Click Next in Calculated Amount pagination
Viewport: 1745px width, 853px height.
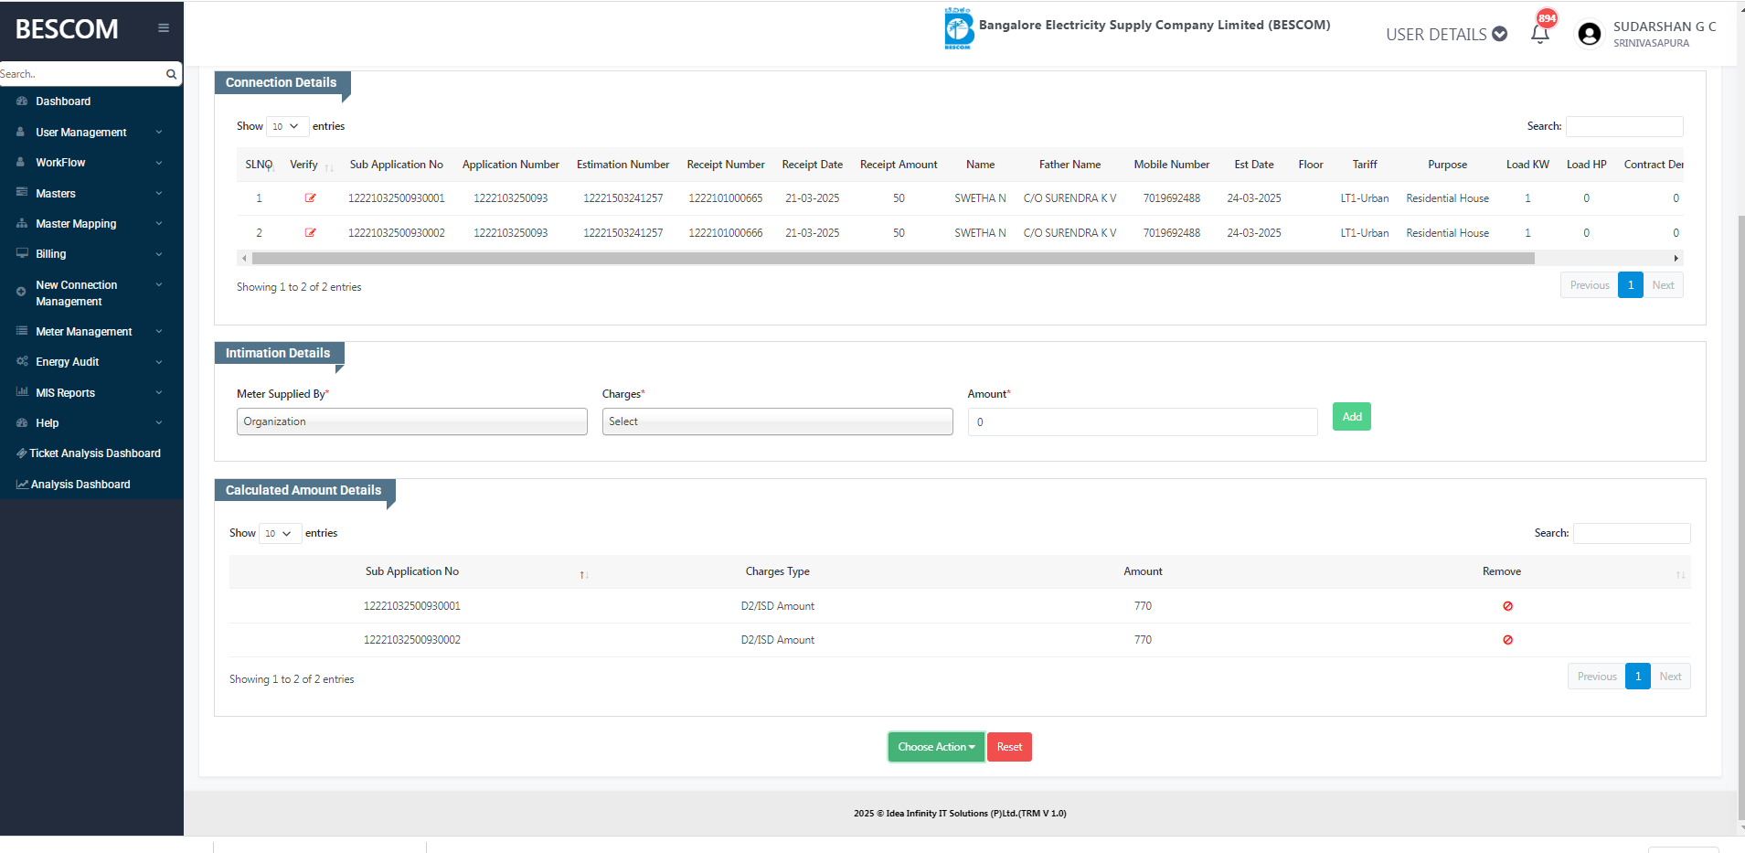(x=1670, y=677)
